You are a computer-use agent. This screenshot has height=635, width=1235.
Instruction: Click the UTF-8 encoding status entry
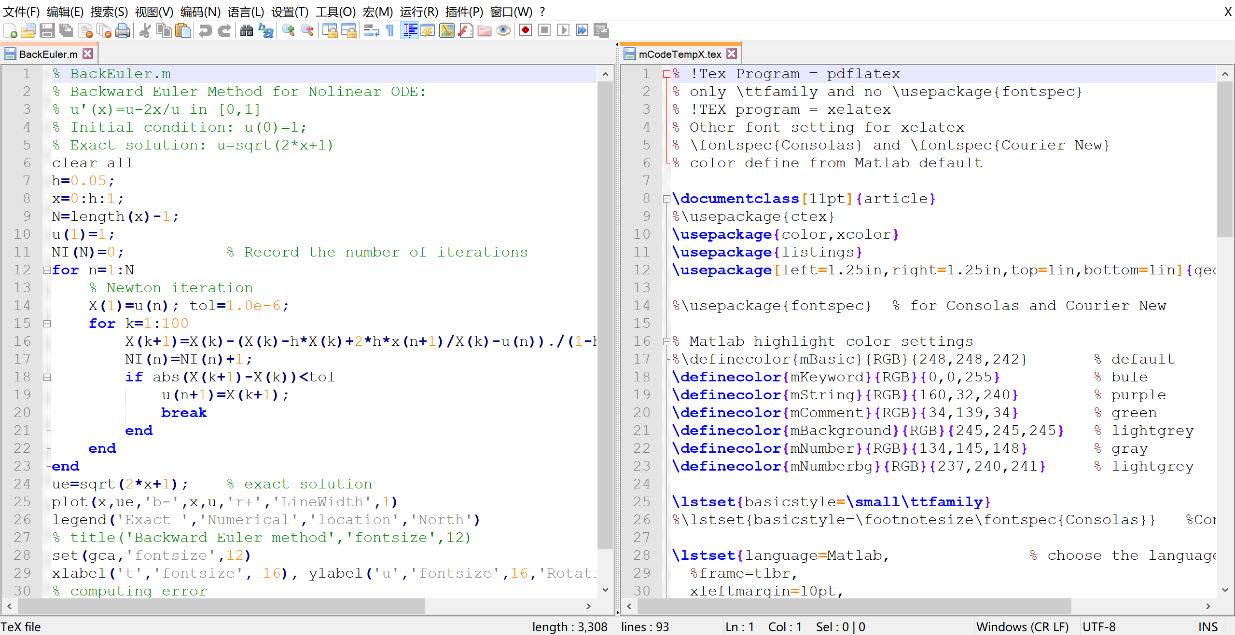tap(1099, 627)
